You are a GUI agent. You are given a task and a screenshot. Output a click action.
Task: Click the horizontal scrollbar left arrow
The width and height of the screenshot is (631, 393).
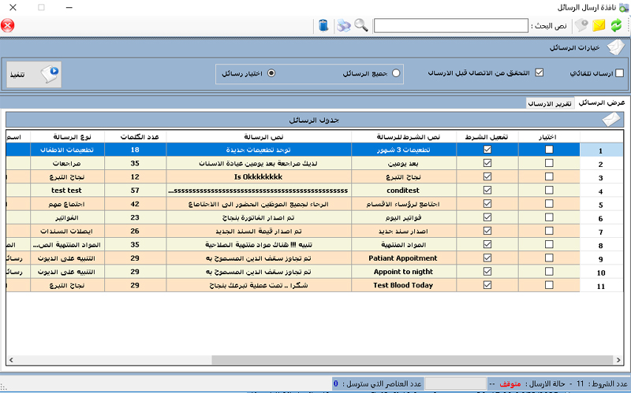point(11,360)
